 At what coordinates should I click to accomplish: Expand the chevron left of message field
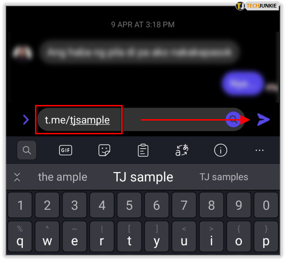pos(26,120)
